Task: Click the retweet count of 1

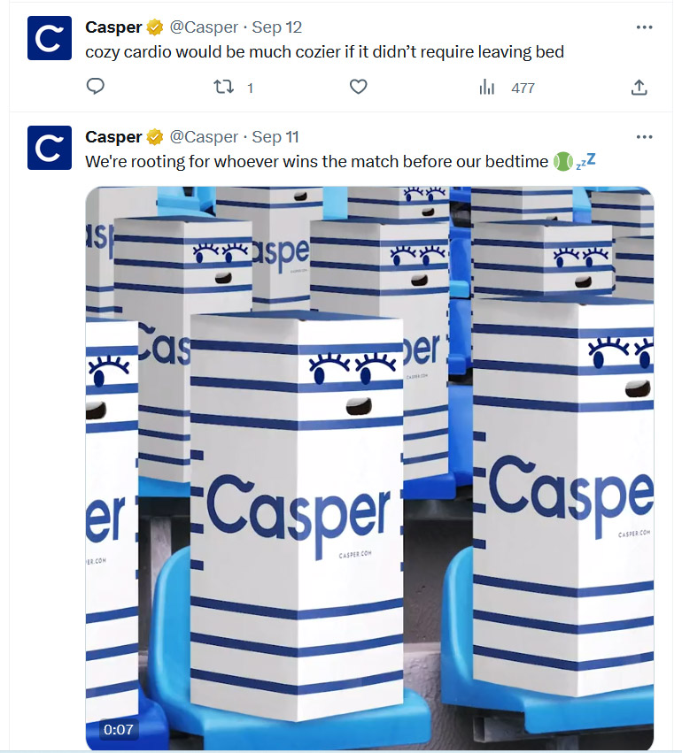Action: click(x=250, y=88)
